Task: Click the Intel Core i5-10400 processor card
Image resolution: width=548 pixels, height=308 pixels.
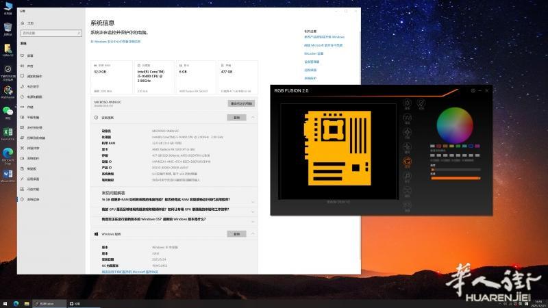Action: 153,77
